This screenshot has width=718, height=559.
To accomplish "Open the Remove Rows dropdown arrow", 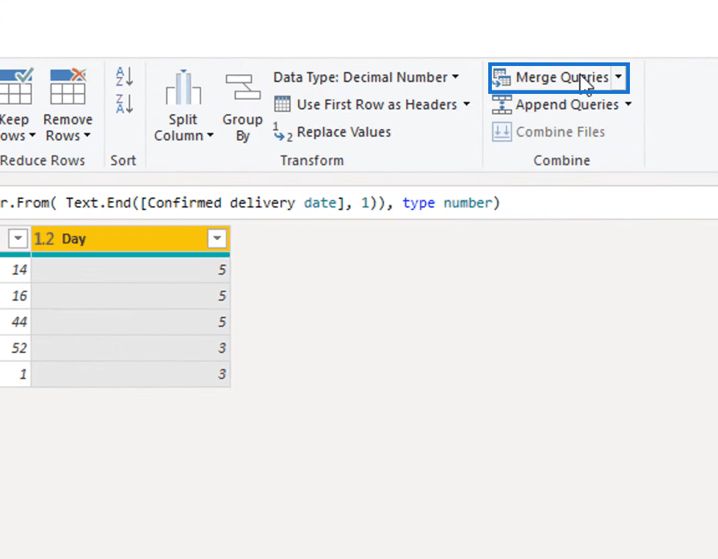I will [x=87, y=136].
